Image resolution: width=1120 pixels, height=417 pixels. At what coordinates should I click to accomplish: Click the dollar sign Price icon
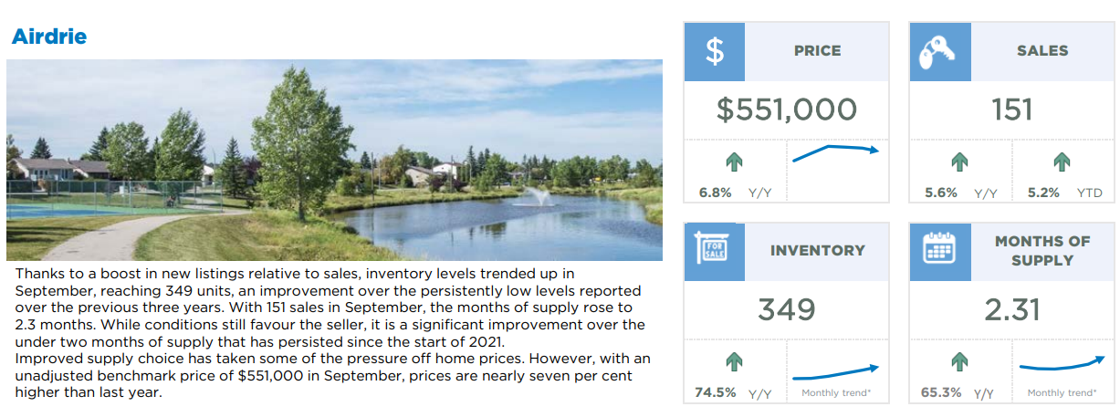coord(715,52)
